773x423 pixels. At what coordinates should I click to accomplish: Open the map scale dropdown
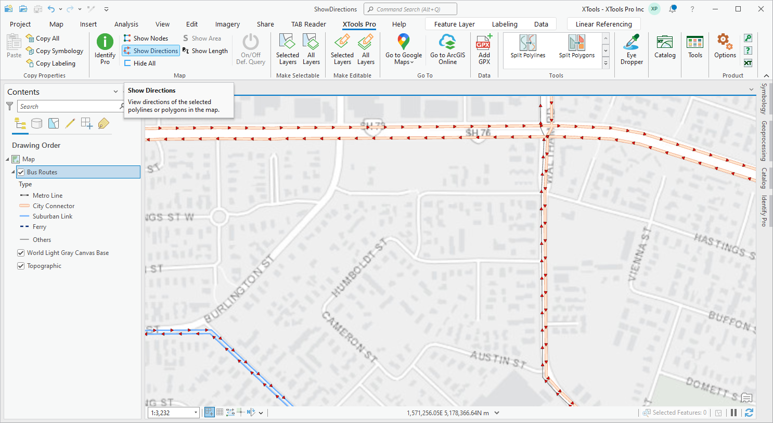coord(195,412)
